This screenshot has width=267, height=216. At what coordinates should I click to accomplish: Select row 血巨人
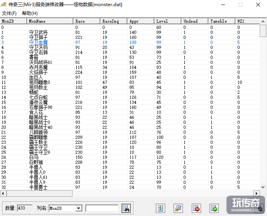130,77
